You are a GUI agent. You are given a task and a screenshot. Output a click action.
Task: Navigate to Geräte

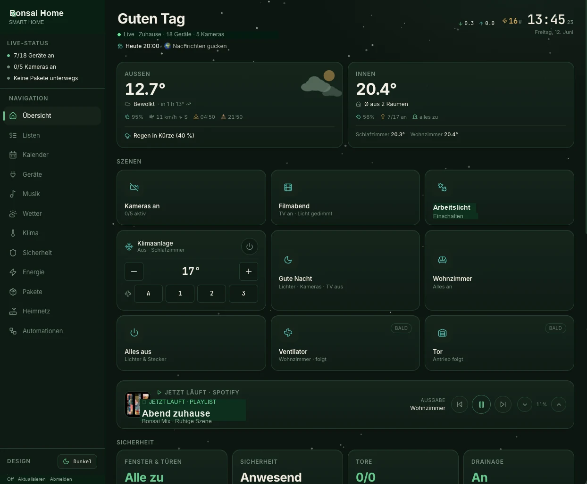[52, 174]
